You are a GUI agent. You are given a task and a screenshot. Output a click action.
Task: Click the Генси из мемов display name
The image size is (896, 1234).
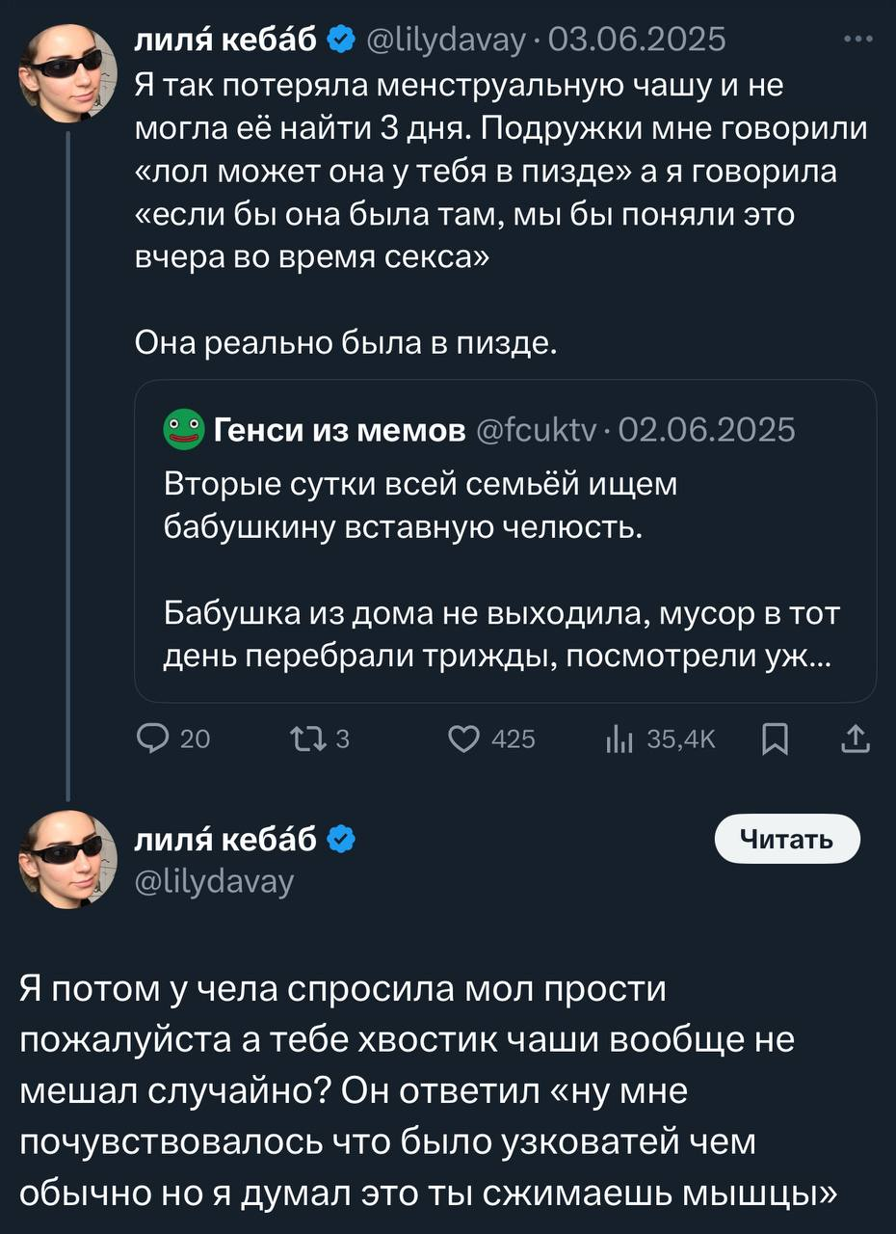coord(336,430)
